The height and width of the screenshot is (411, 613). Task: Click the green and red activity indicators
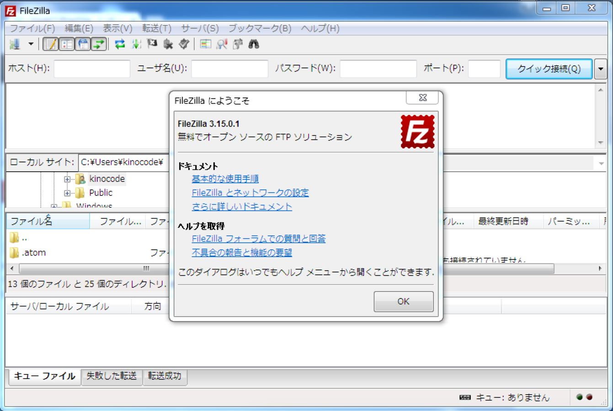[585, 397]
